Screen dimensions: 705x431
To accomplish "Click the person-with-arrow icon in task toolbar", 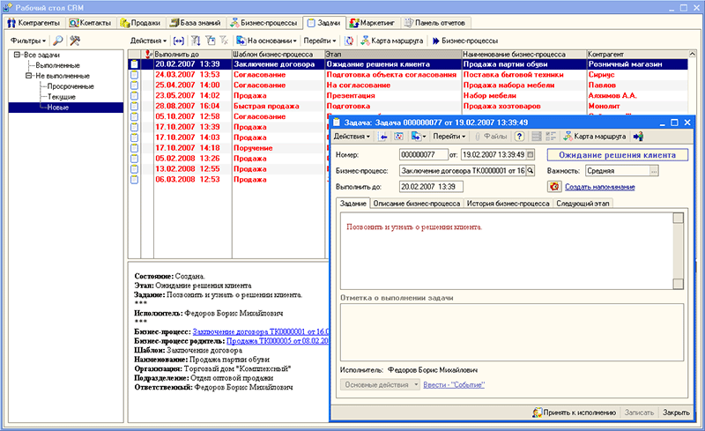I will coord(638,137).
